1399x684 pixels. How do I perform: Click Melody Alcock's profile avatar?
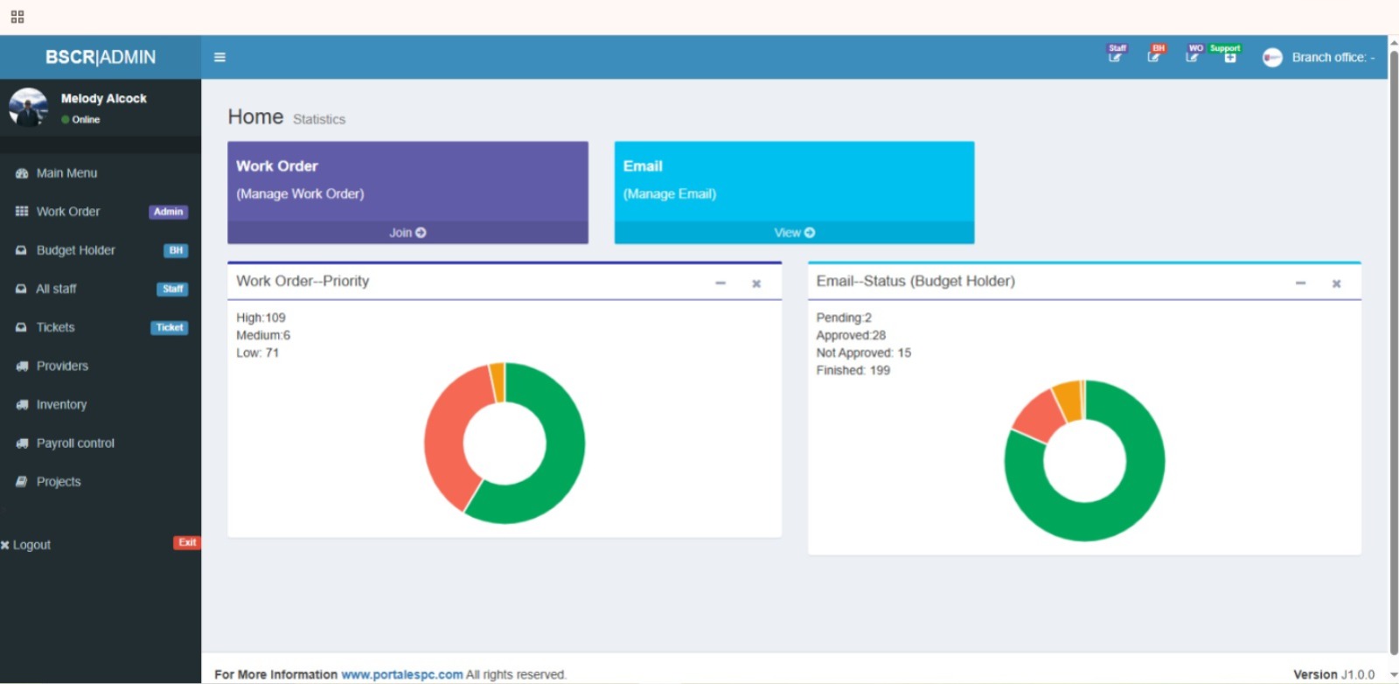(29, 108)
